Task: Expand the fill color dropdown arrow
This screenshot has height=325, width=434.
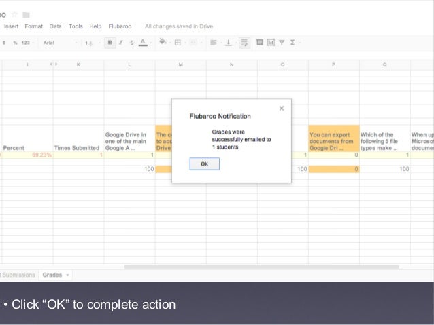Action: [x=169, y=43]
